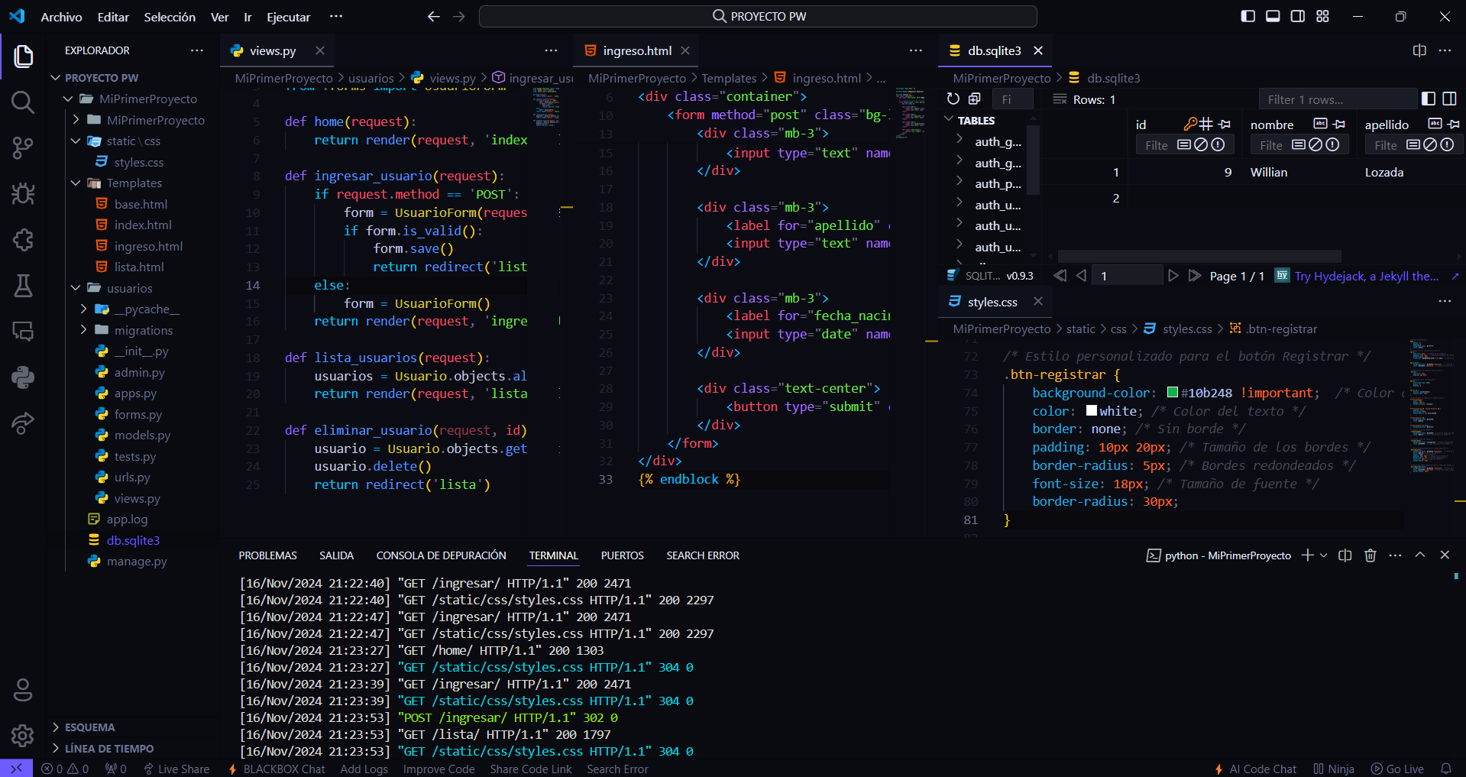The image size is (1466, 777).
Task: Start the server with Go Live
Action: coord(1404,769)
